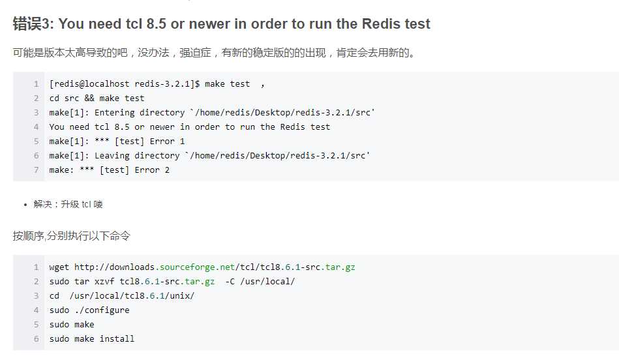
Task: Select the 'cd src && make test' line
Action: pos(97,98)
